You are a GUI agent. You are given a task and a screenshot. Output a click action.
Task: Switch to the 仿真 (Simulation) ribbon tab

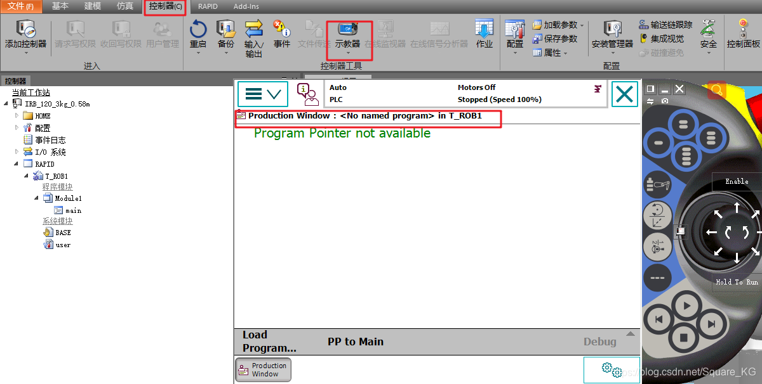pos(125,6)
